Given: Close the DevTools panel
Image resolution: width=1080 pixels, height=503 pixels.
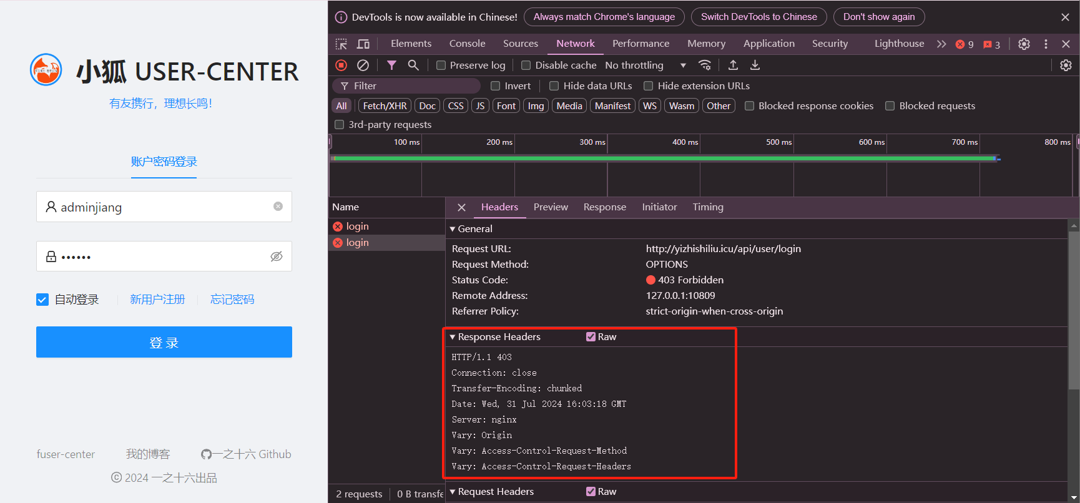Looking at the screenshot, I should tap(1066, 44).
